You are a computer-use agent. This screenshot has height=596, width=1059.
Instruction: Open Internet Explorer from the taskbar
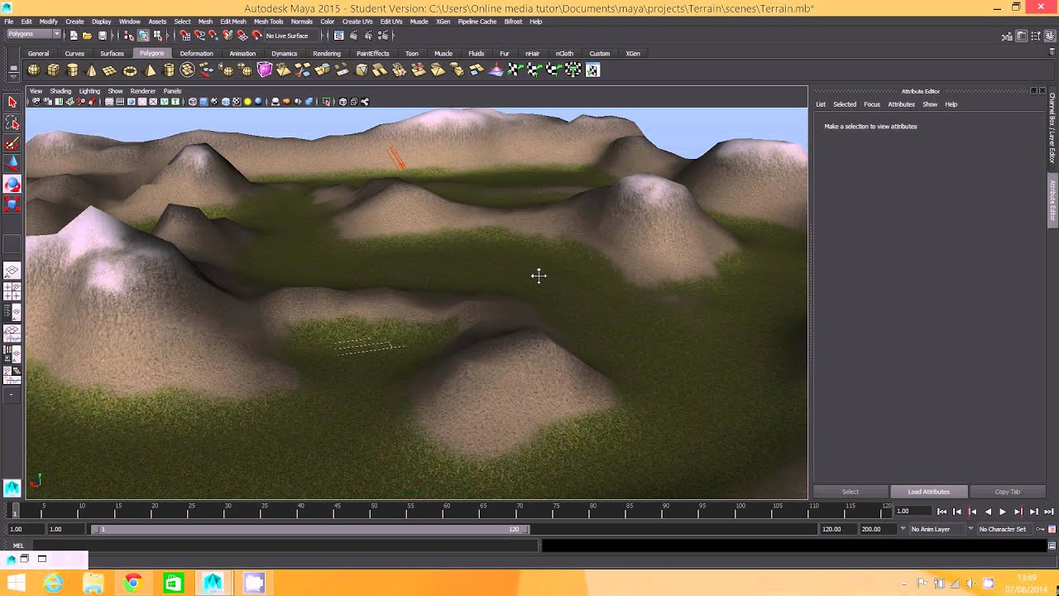tap(53, 583)
